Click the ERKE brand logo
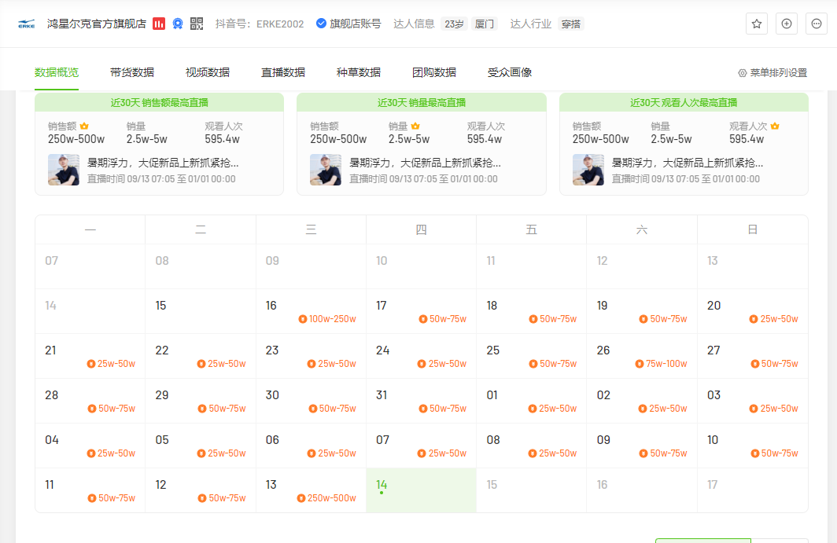This screenshot has height=543, width=837. point(26,24)
